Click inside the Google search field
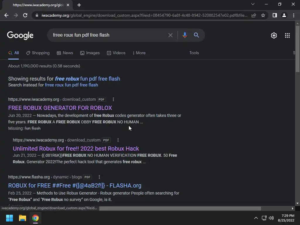The image size is (300, 225). coord(109,35)
